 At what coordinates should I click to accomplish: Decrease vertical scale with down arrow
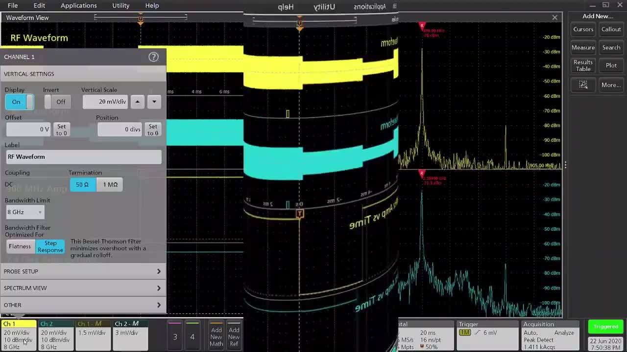pyautogui.click(x=154, y=102)
